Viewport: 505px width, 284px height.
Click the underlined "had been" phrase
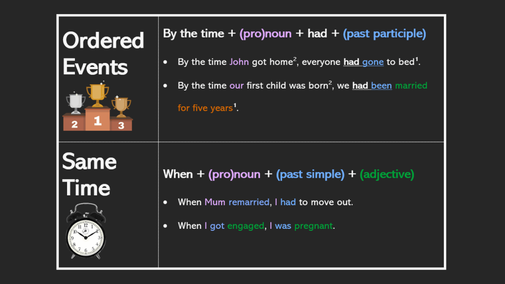point(372,85)
